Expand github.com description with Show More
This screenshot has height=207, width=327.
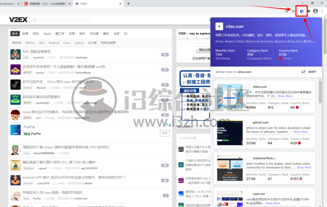301,132
